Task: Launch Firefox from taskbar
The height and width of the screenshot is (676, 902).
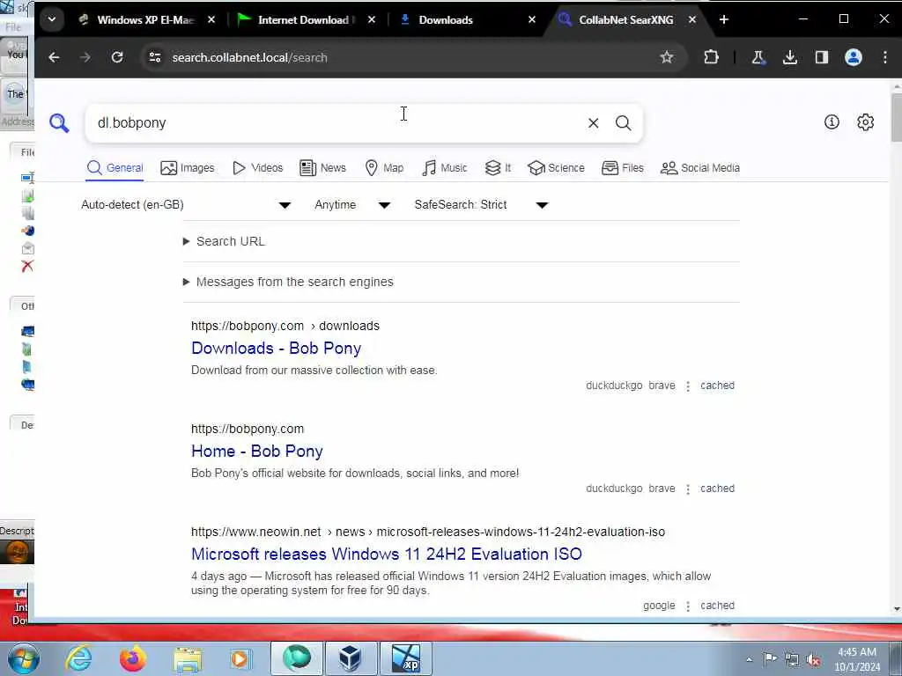Action: click(x=132, y=658)
